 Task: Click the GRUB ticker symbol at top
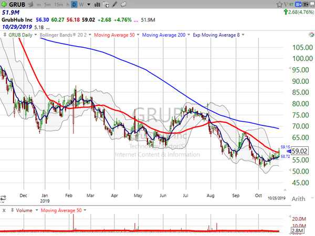click(17, 4)
